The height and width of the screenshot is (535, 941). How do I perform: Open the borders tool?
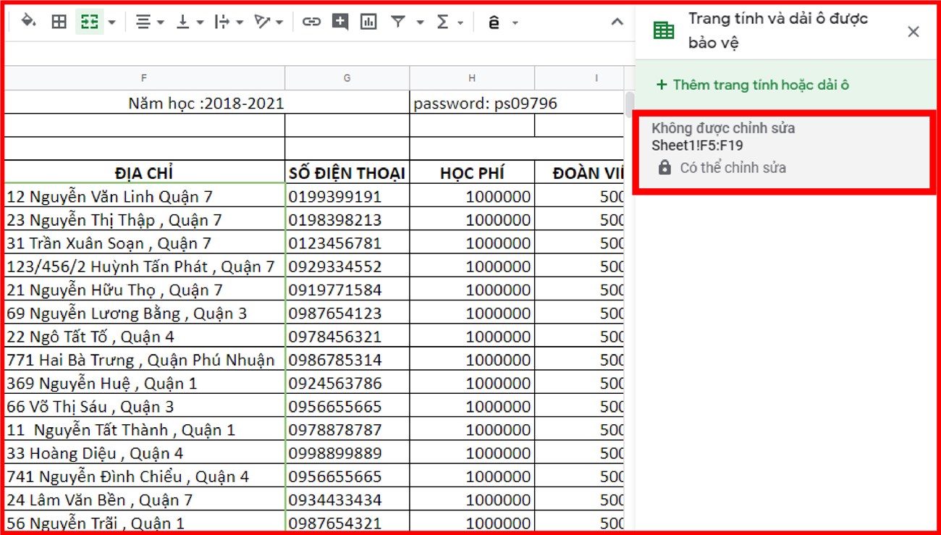coord(59,22)
